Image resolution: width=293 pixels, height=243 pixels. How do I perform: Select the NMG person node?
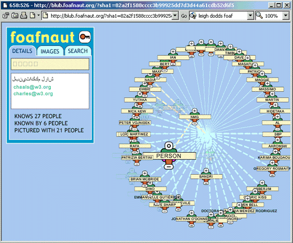click(195, 117)
